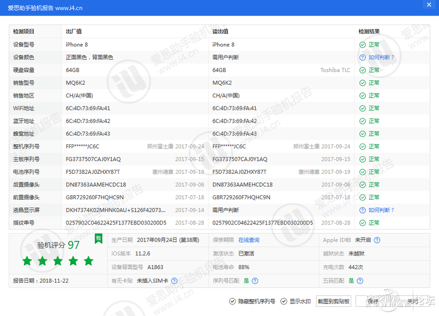This screenshot has width=439, height=316.
Task: Click the green check icon for 蓝牙地址
Action: click(x=363, y=121)
